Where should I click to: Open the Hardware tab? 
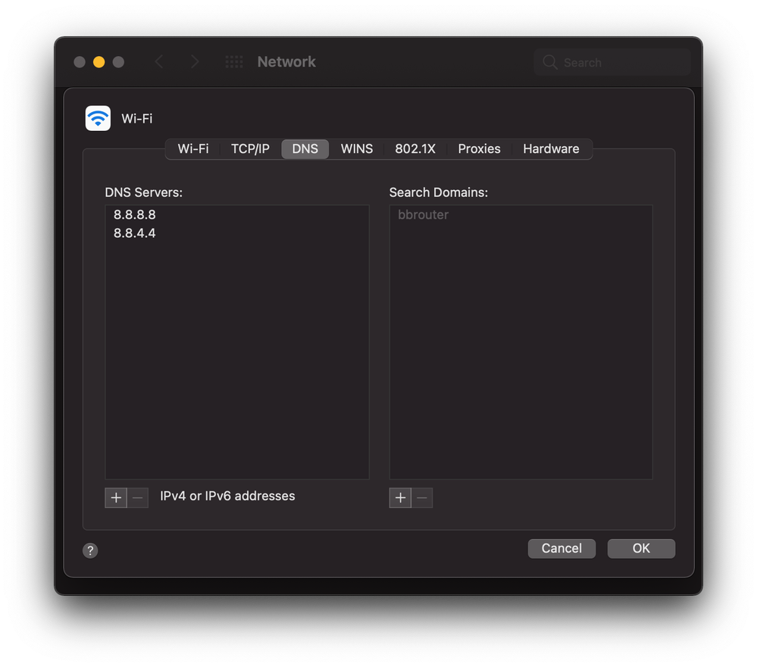click(x=551, y=148)
